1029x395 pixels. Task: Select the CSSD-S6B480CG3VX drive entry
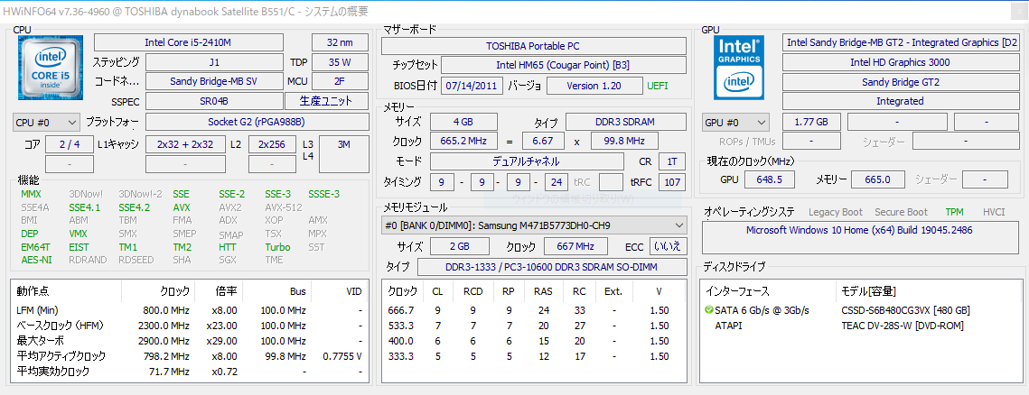pyautogui.click(x=905, y=310)
